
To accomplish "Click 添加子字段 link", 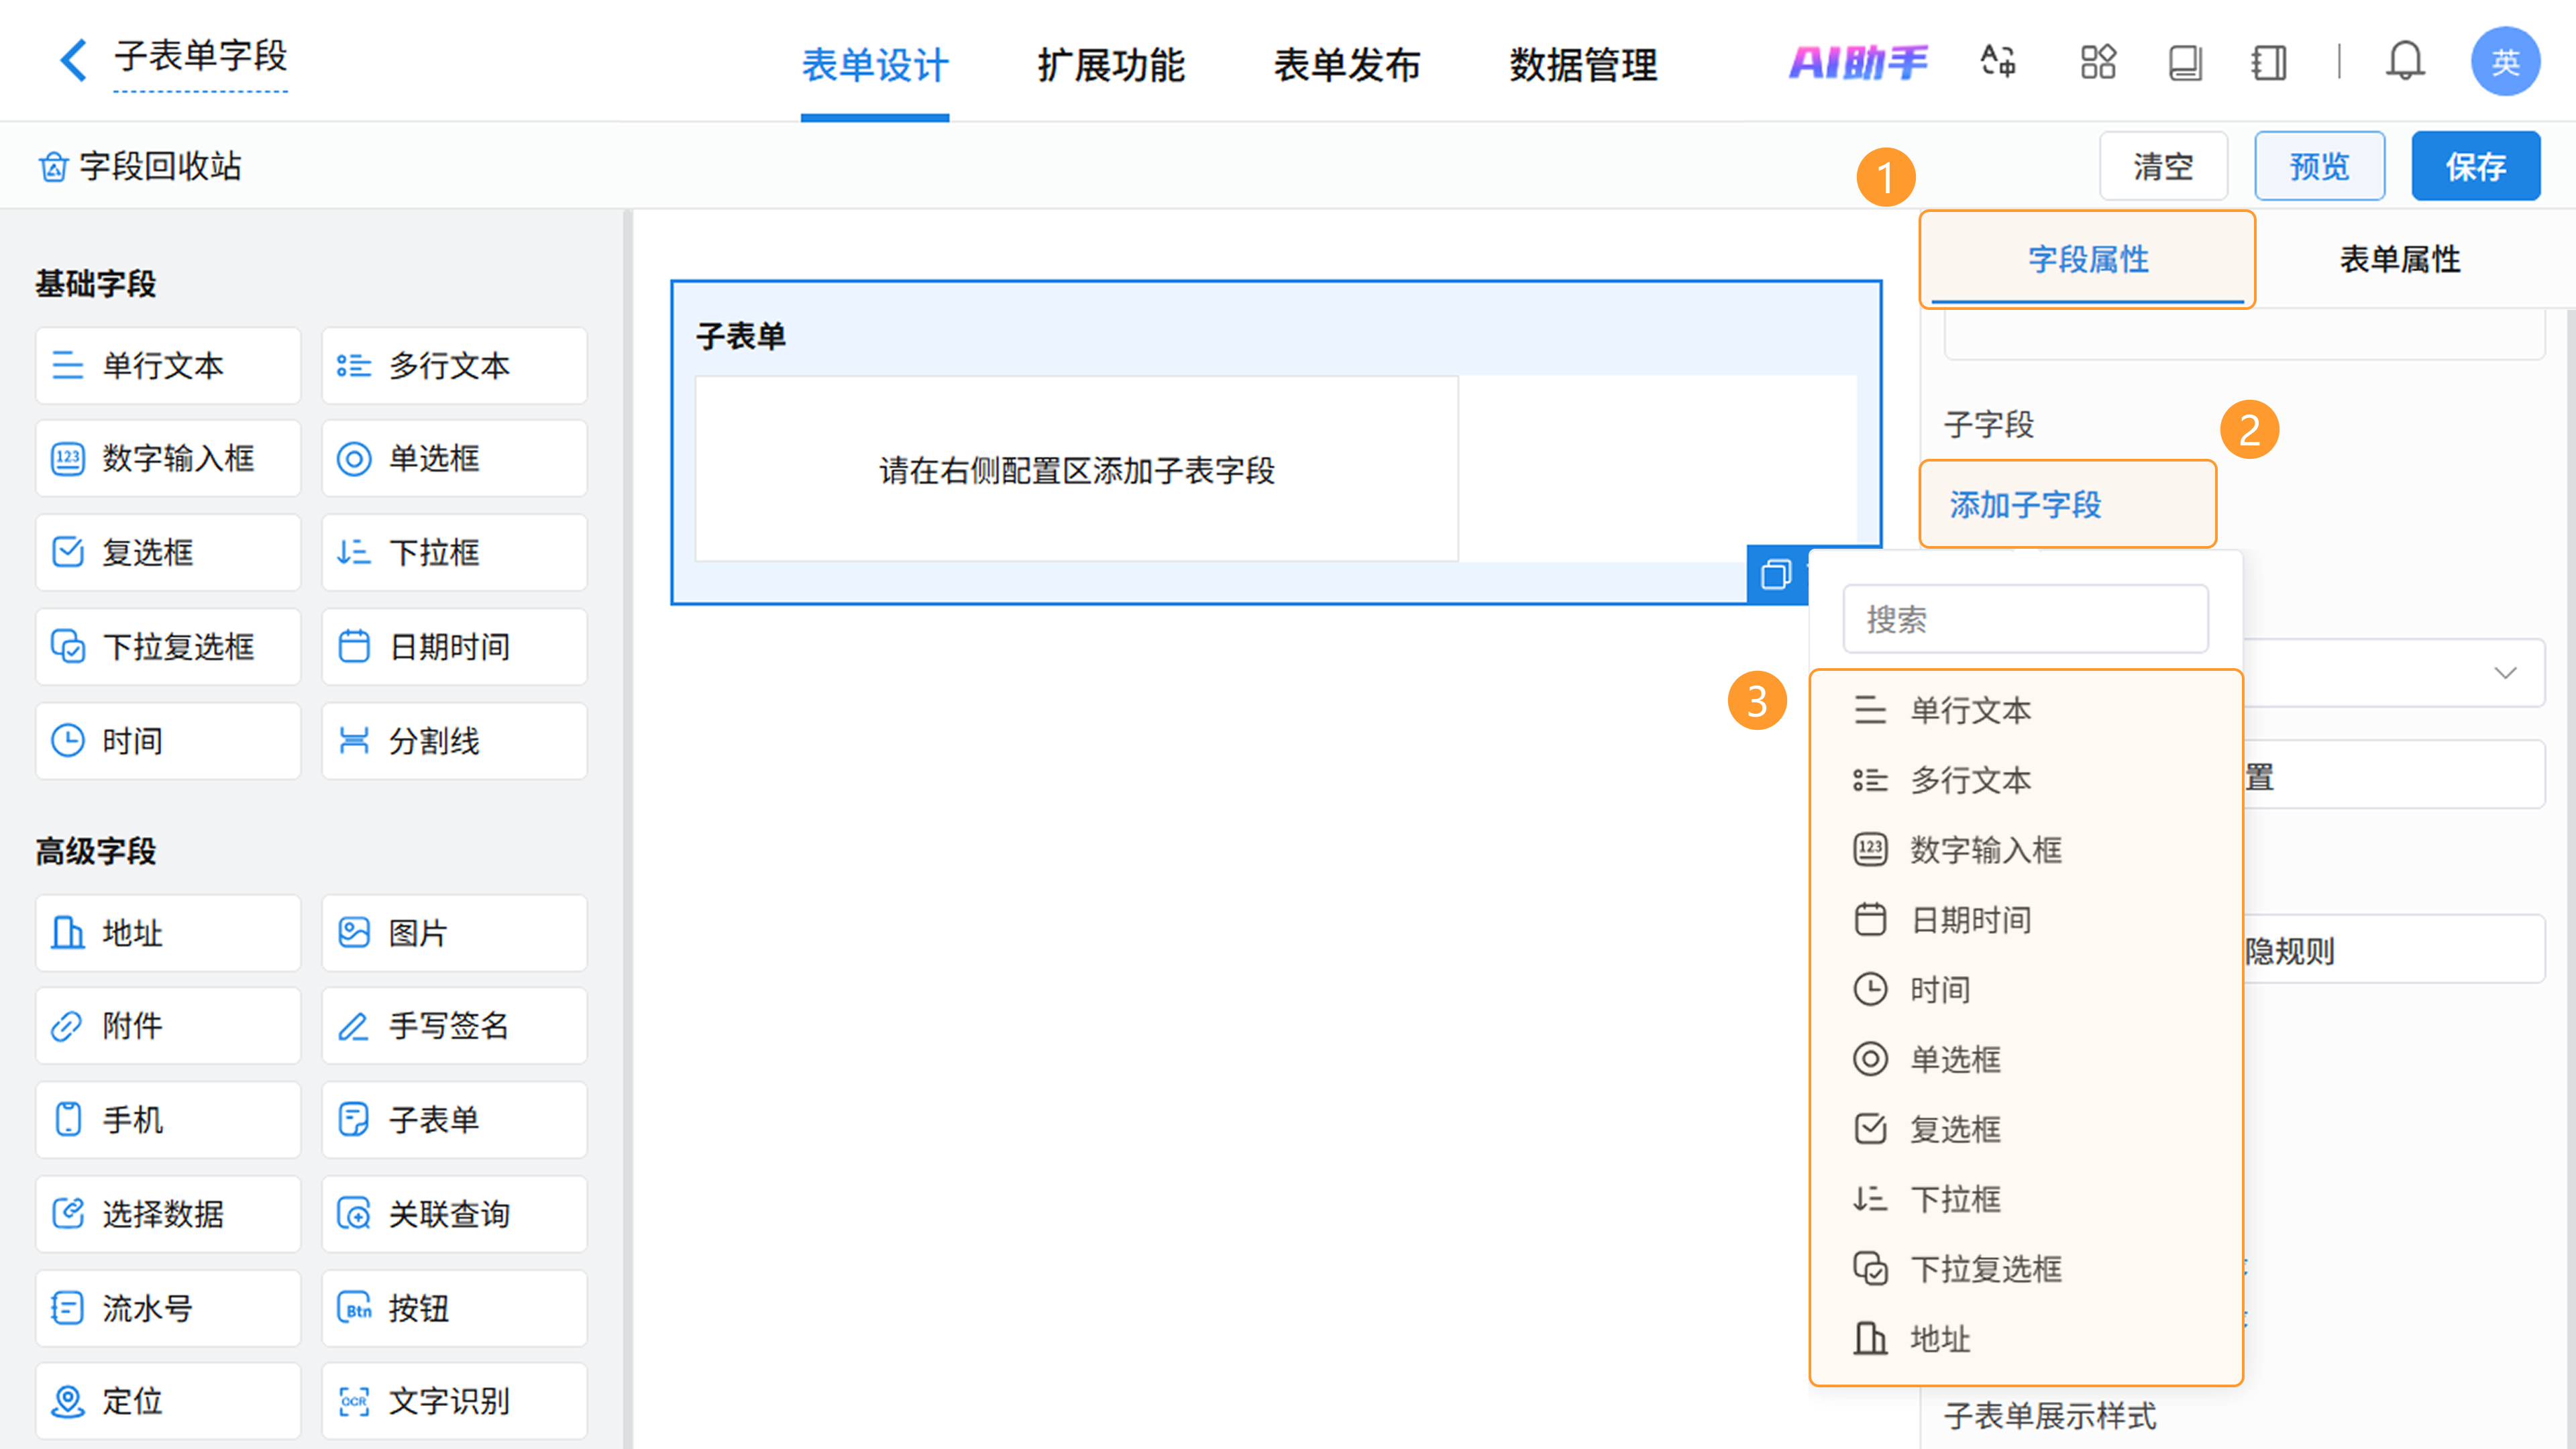I will tap(2025, 505).
